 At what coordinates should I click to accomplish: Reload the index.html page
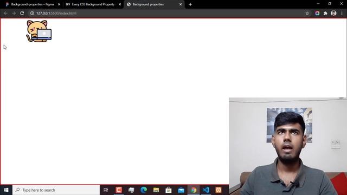(x=22, y=13)
